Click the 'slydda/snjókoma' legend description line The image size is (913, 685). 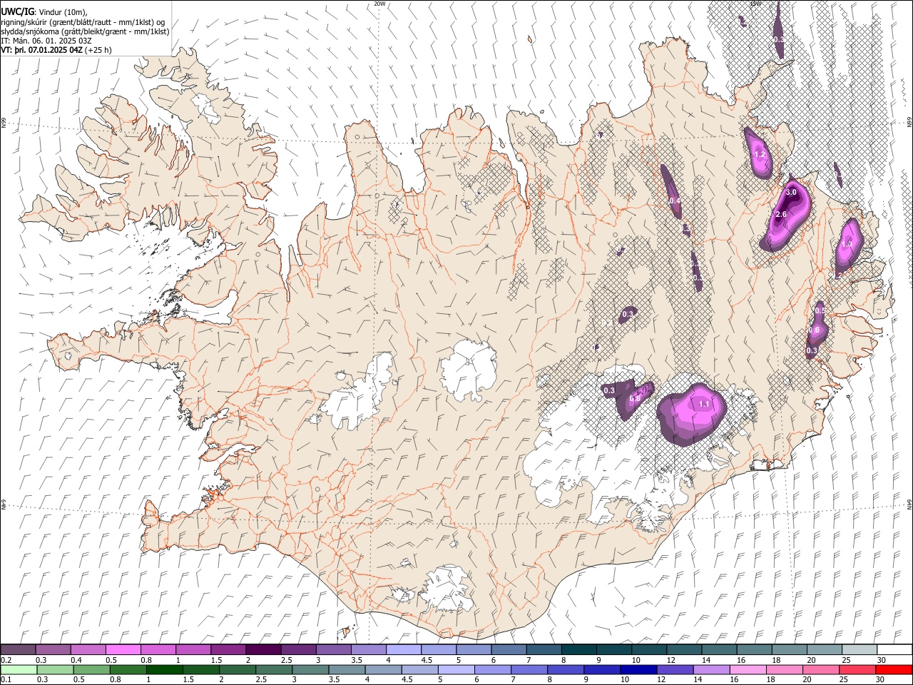click(x=85, y=31)
